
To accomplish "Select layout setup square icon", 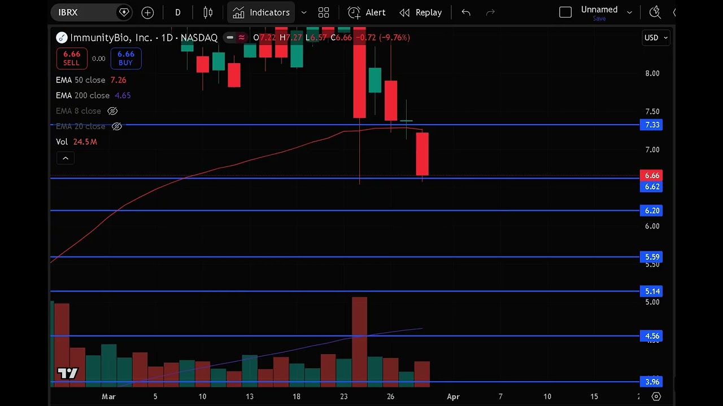I will [x=565, y=12].
